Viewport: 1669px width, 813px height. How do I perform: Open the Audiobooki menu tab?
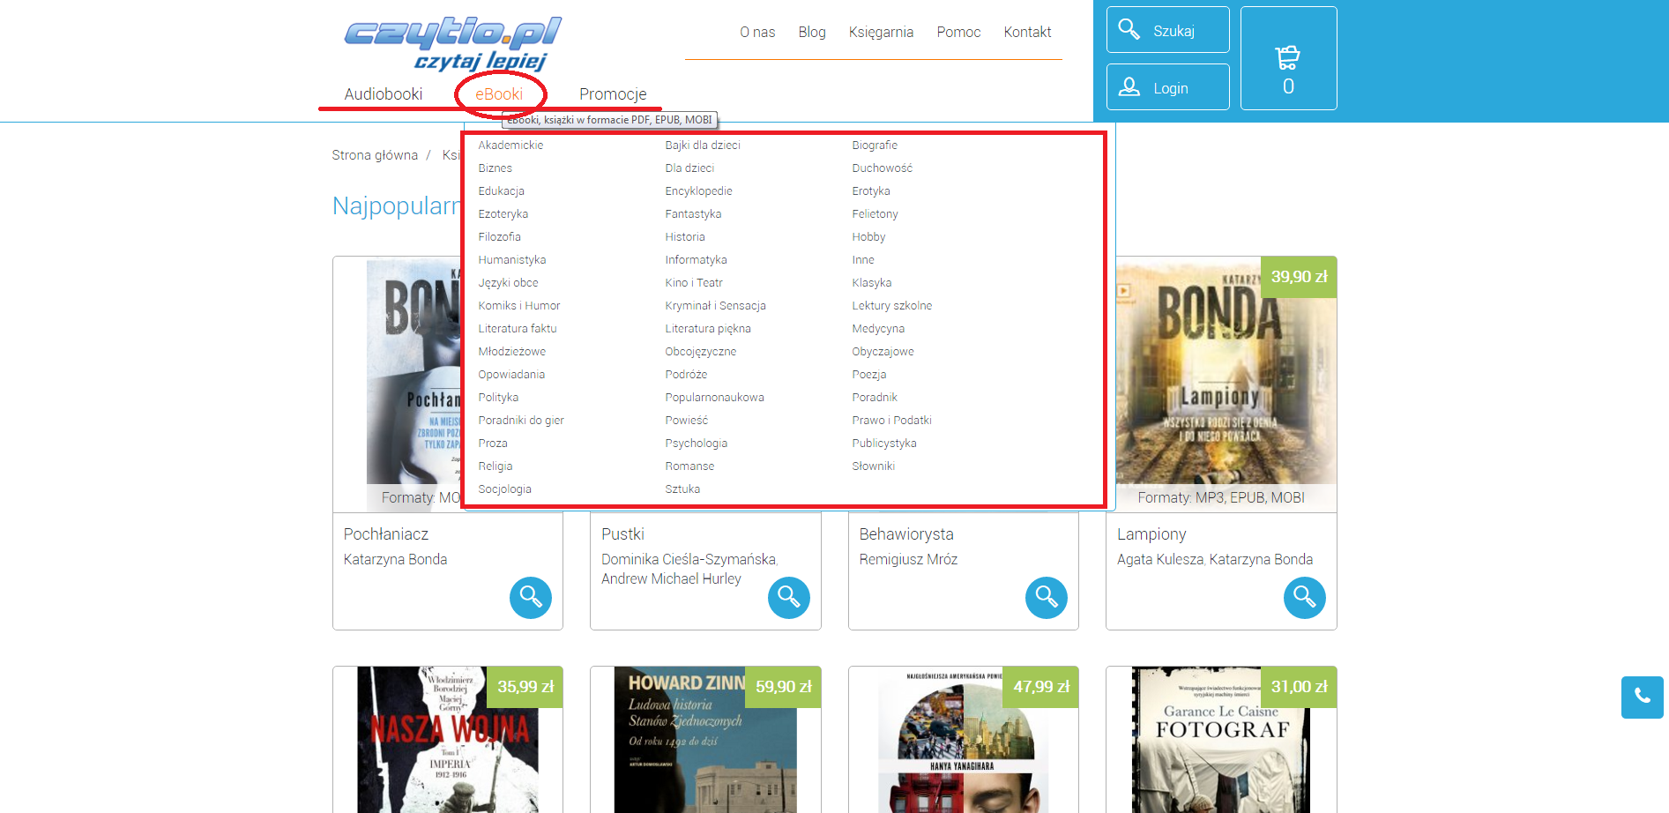pyautogui.click(x=384, y=94)
